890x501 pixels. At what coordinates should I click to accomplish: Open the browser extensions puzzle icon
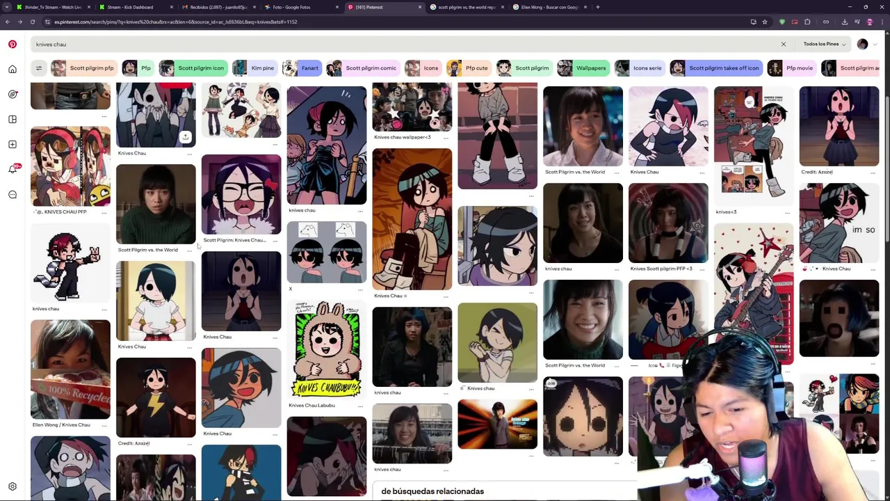(x=807, y=22)
